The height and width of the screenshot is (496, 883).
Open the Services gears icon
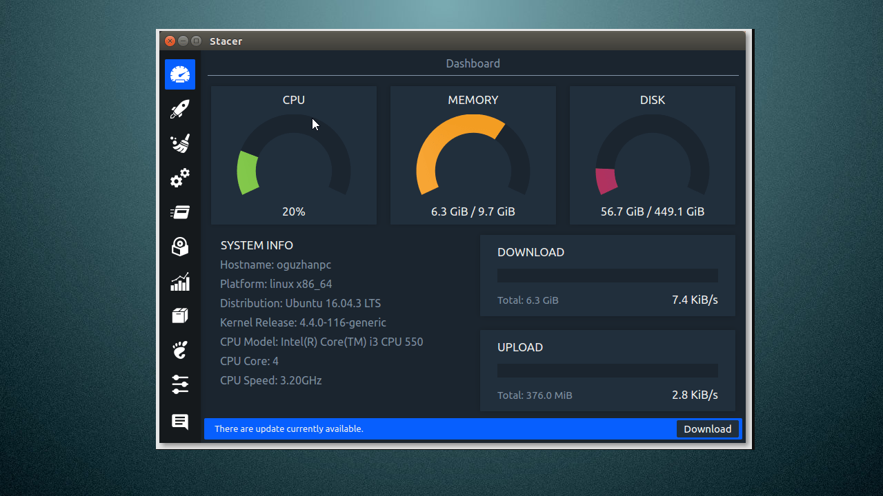click(179, 178)
